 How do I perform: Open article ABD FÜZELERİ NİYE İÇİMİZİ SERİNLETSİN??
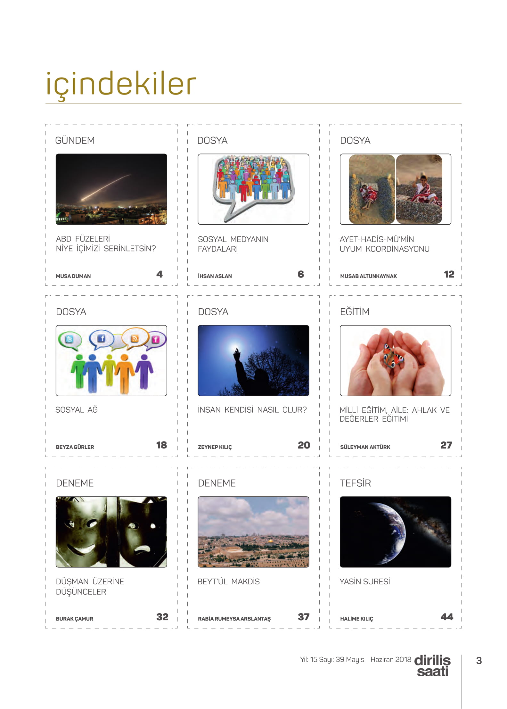(106, 244)
